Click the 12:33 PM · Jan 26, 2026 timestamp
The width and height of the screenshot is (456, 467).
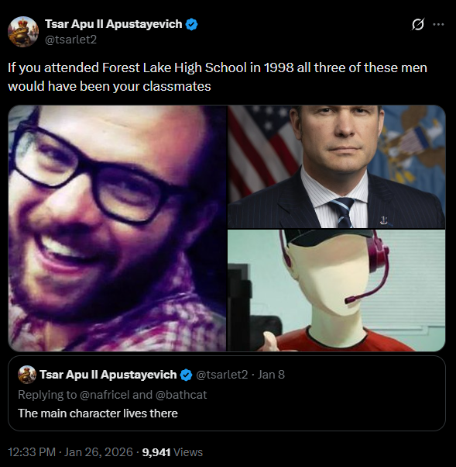[70, 452]
